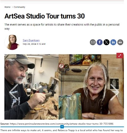Expand photo to fullscreen with red icon

120,56
